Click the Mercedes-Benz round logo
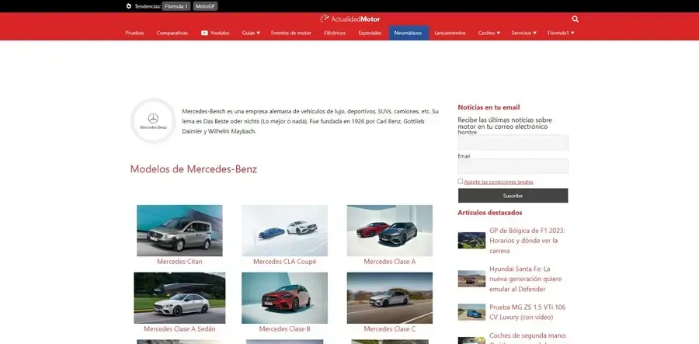Viewport: 699px width, 344px height. [153, 121]
